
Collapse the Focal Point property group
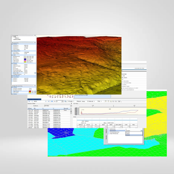point(12,77)
